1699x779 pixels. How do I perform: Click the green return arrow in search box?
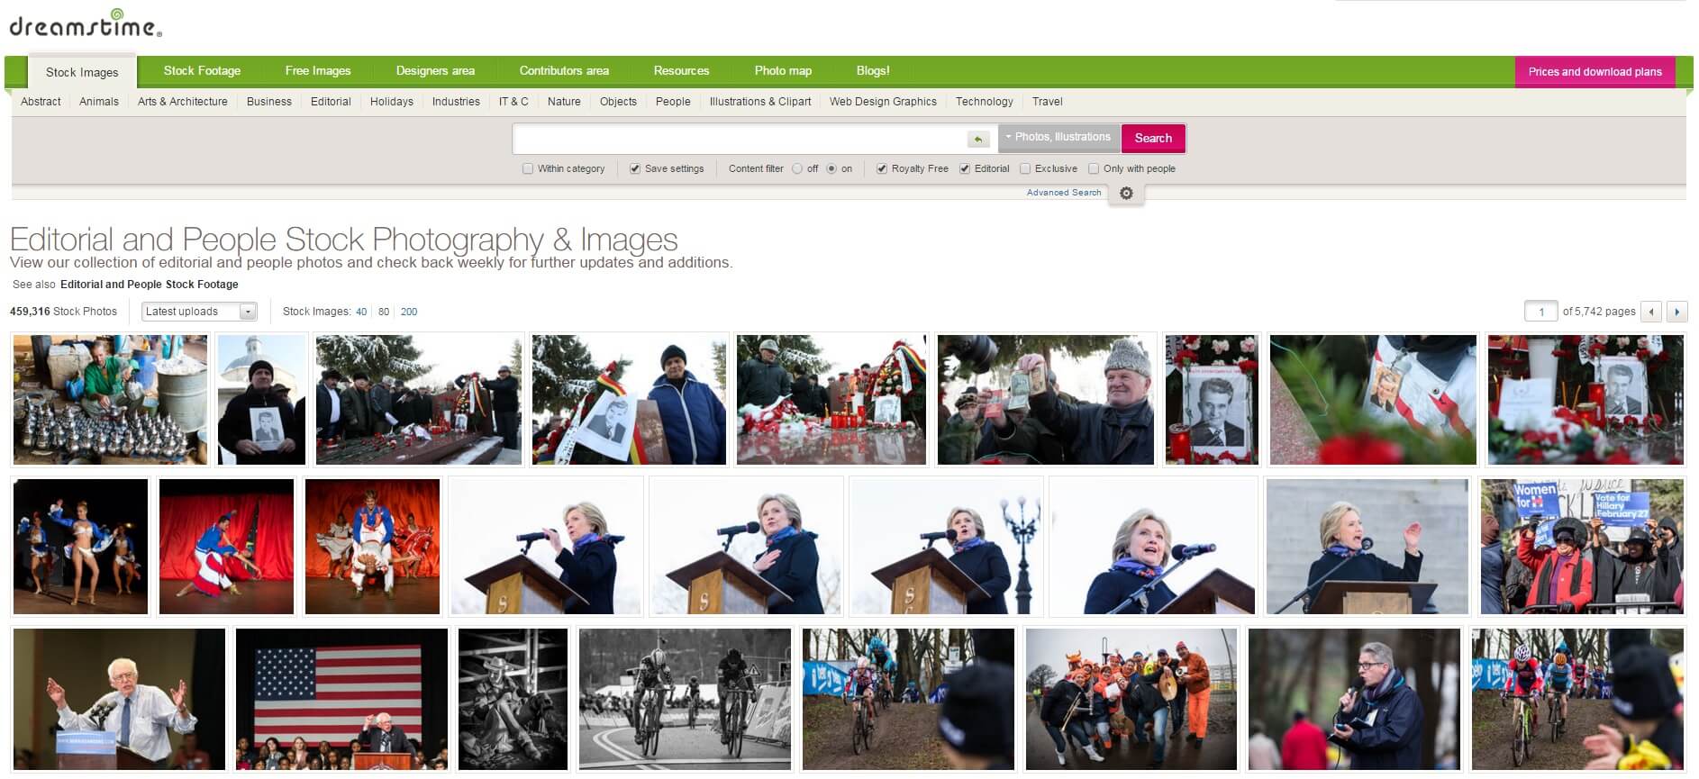point(977,139)
